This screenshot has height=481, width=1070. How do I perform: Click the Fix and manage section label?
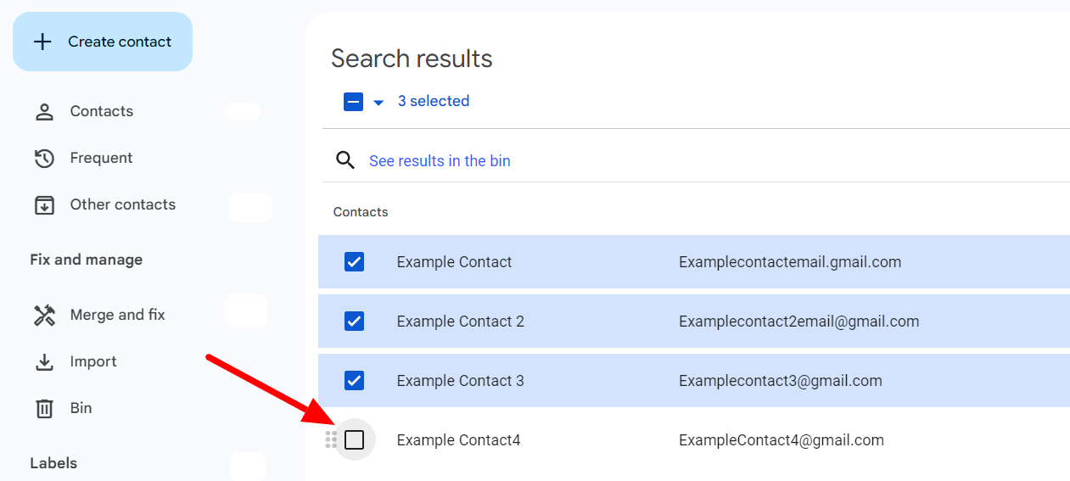[x=87, y=260]
